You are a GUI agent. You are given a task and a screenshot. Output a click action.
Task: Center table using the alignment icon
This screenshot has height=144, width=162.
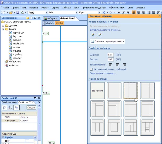click(x=117, y=64)
